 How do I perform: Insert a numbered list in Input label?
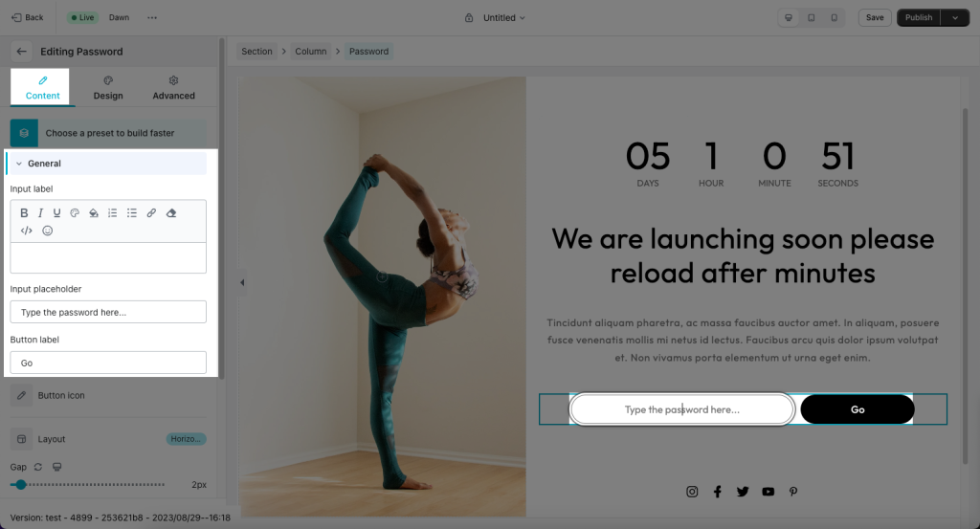click(x=113, y=213)
